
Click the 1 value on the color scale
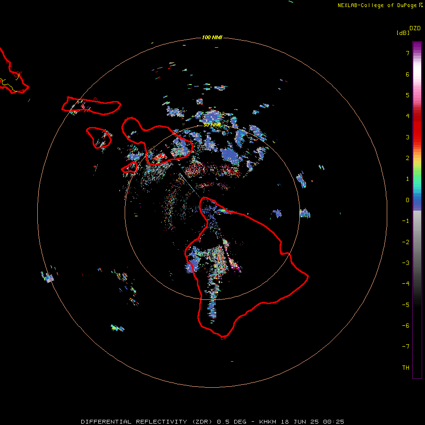pyautogui.click(x=408, y=179)
